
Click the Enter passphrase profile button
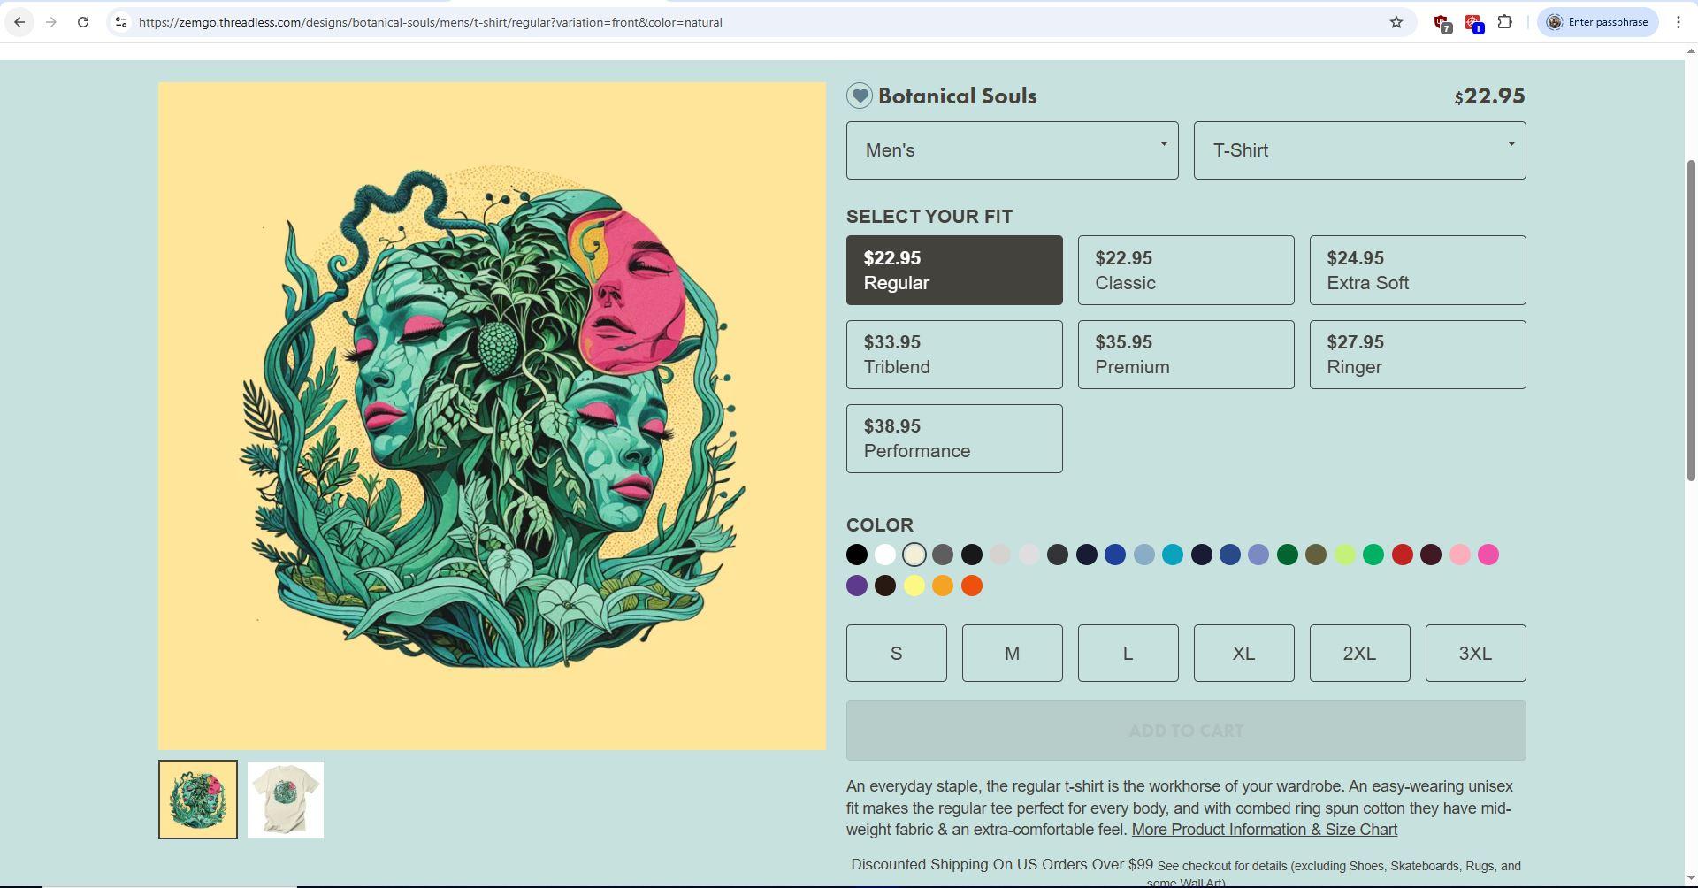click(1597, 22)
